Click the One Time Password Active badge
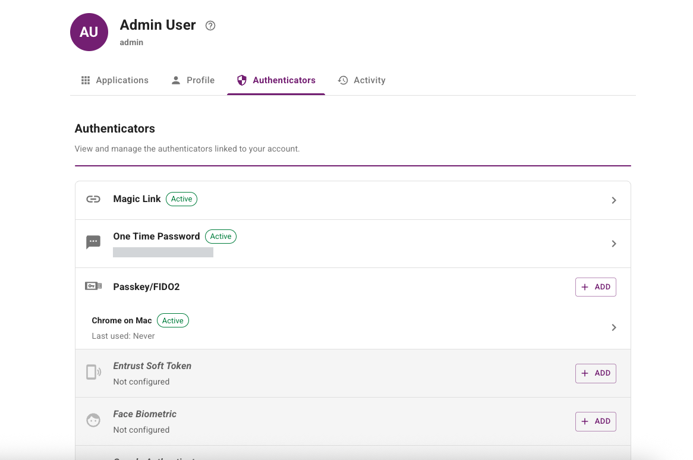Viewport: 693px width, 460px height. [220, 237]
